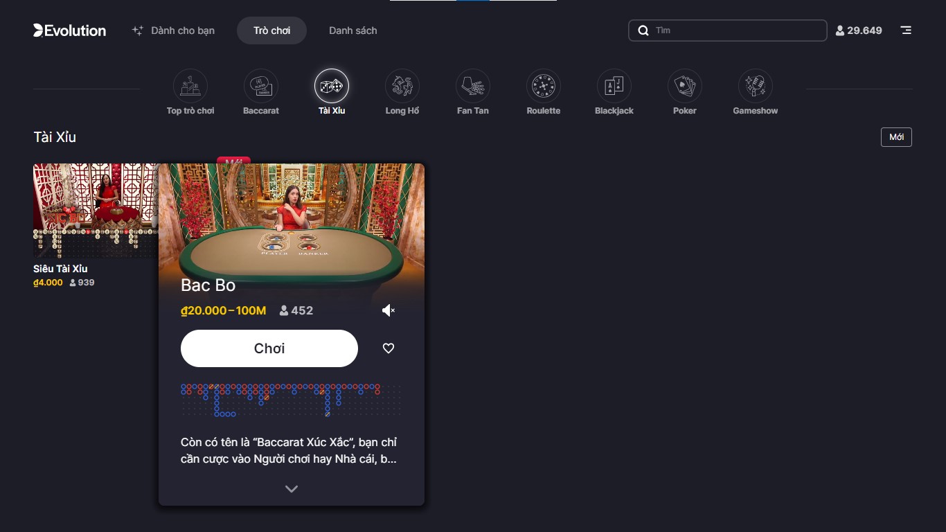The image size is (946, 532).
Task: Select the Gameshow category icon
Action: [x=756, y=87]
